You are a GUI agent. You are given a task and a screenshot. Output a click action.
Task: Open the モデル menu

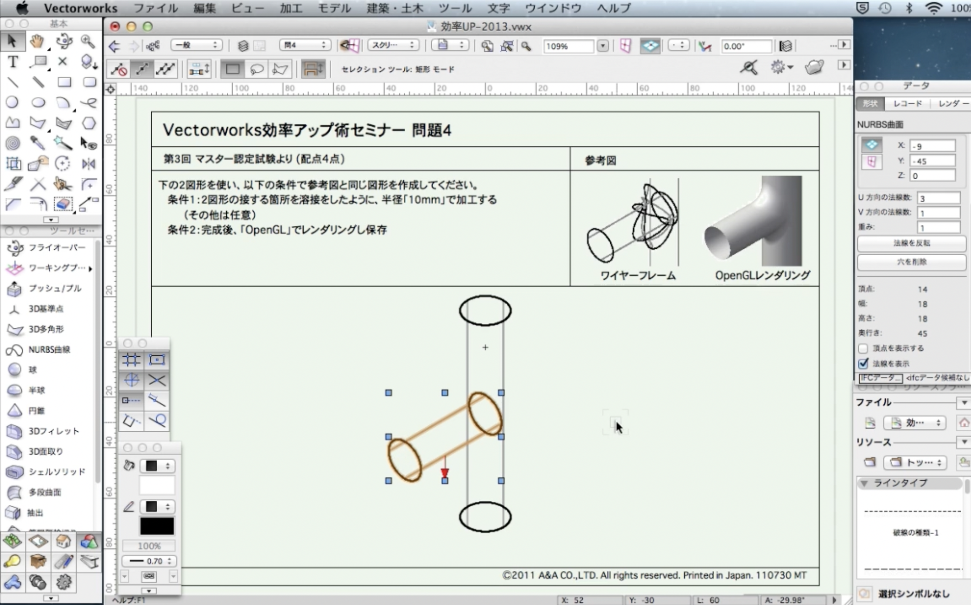[334, 8]
